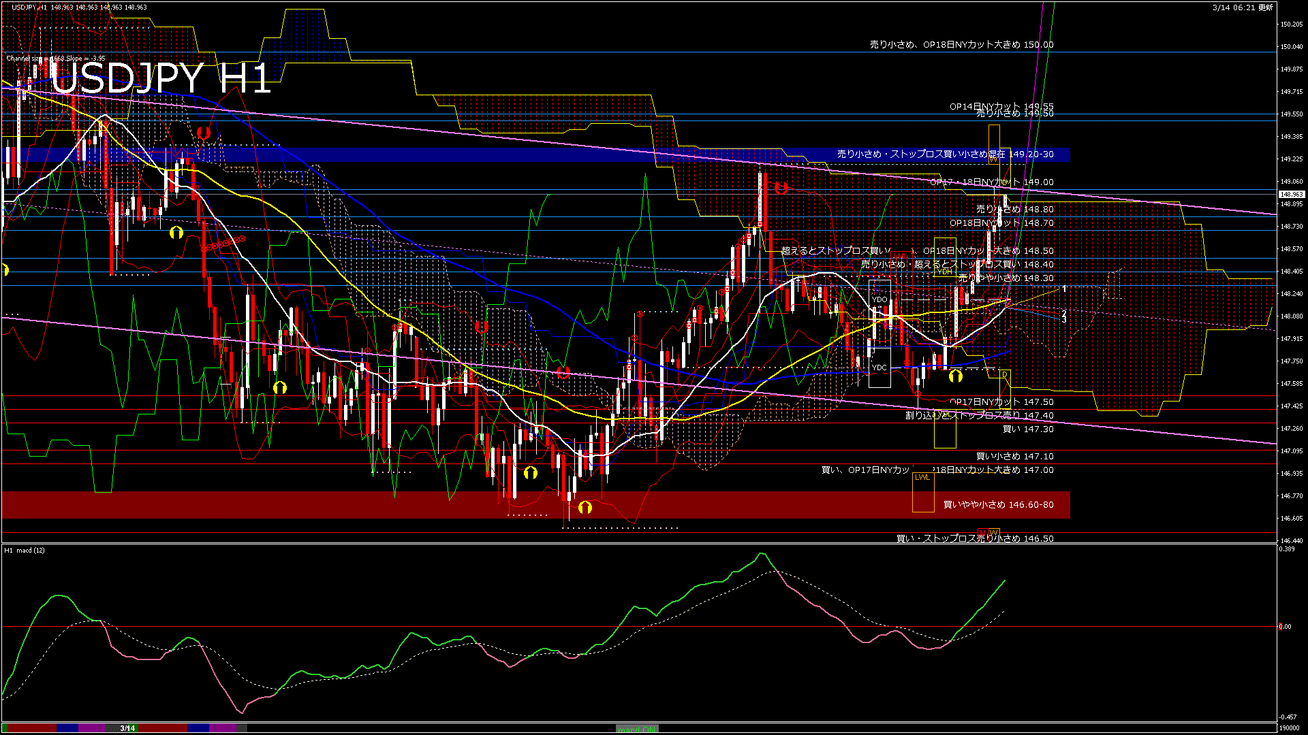Select the YDC box on the chart
This screenshot has height=735, width=1308.
879,367
